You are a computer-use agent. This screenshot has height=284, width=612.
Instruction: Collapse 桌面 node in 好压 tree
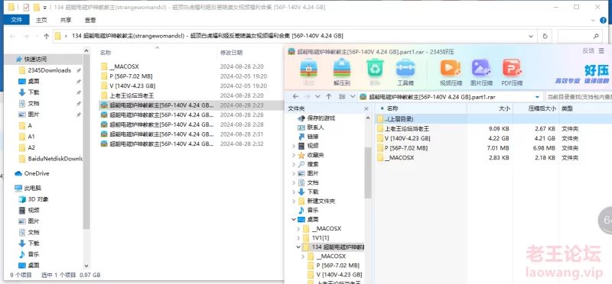294,219
